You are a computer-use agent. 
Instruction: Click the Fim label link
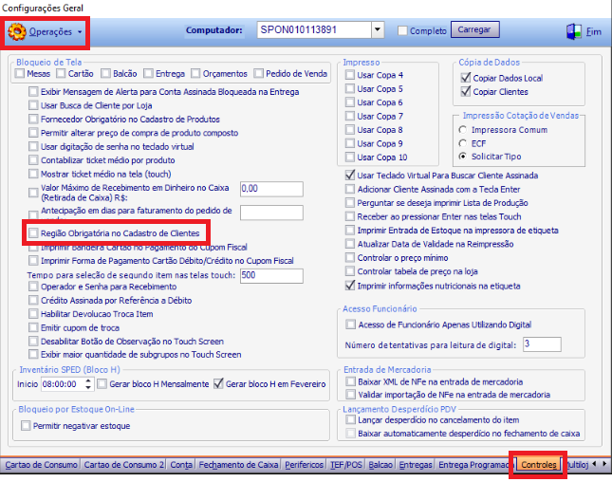594,31
